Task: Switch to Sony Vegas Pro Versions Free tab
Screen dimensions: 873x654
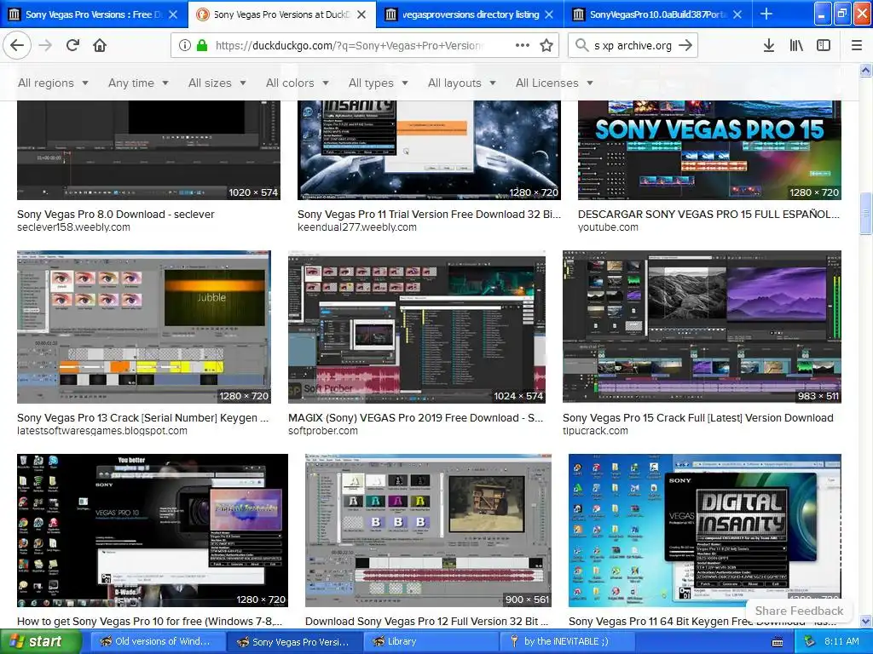Action: (x=94, y=14)
